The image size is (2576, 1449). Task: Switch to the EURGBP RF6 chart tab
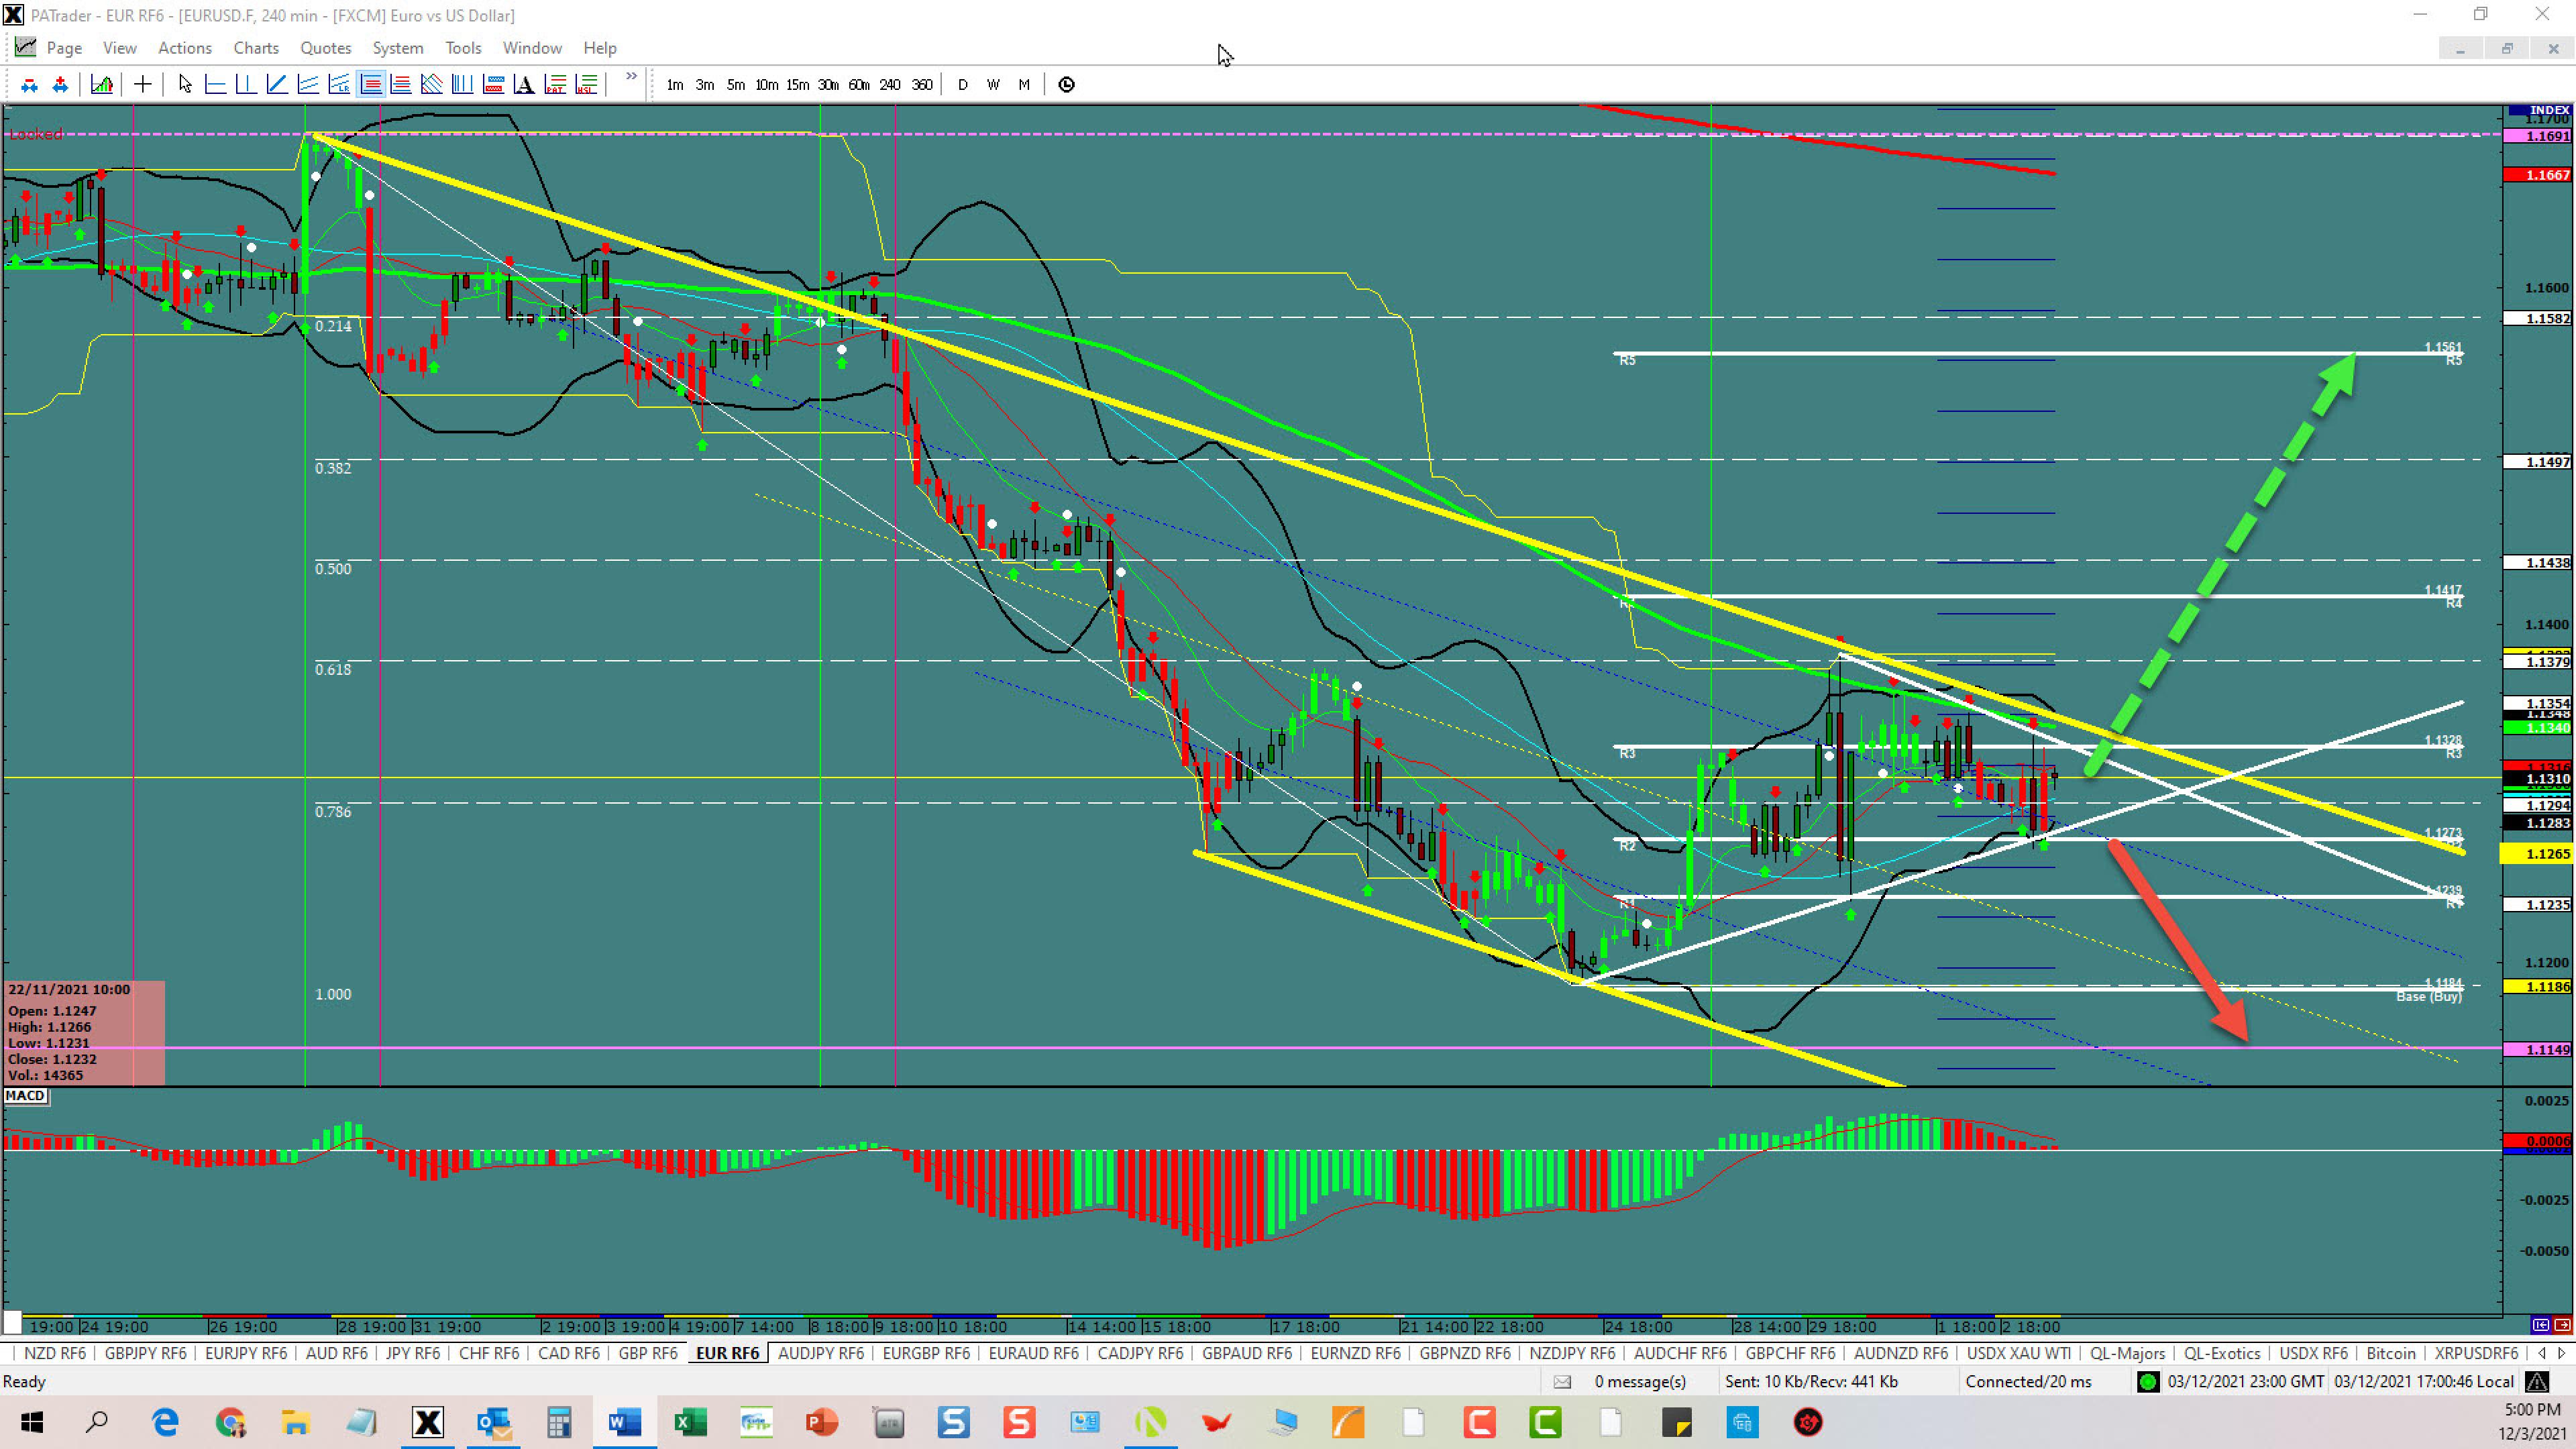(926, 1353)
